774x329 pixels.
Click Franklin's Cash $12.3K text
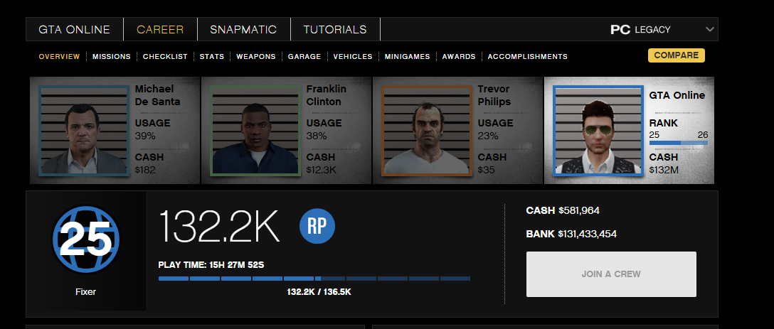(323, 163)
